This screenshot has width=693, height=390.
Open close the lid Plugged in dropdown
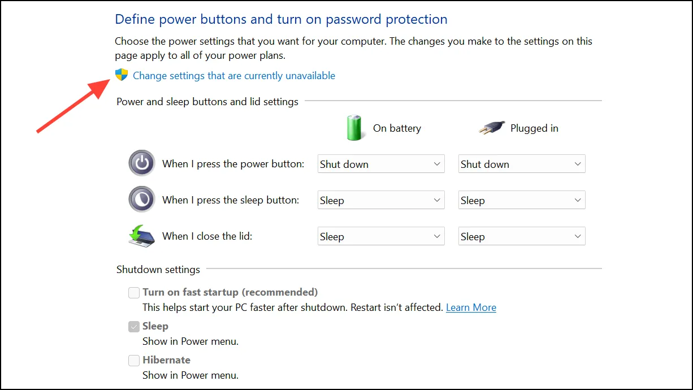coord(522,236)
